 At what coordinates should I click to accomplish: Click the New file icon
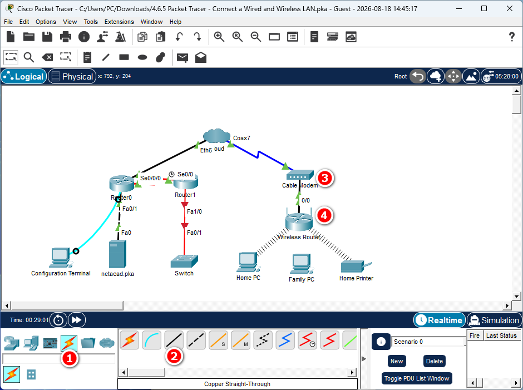coord(11,37)
